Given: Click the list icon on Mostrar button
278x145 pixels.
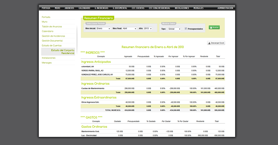Looking at the screenshot, I should tap(211, 28).
